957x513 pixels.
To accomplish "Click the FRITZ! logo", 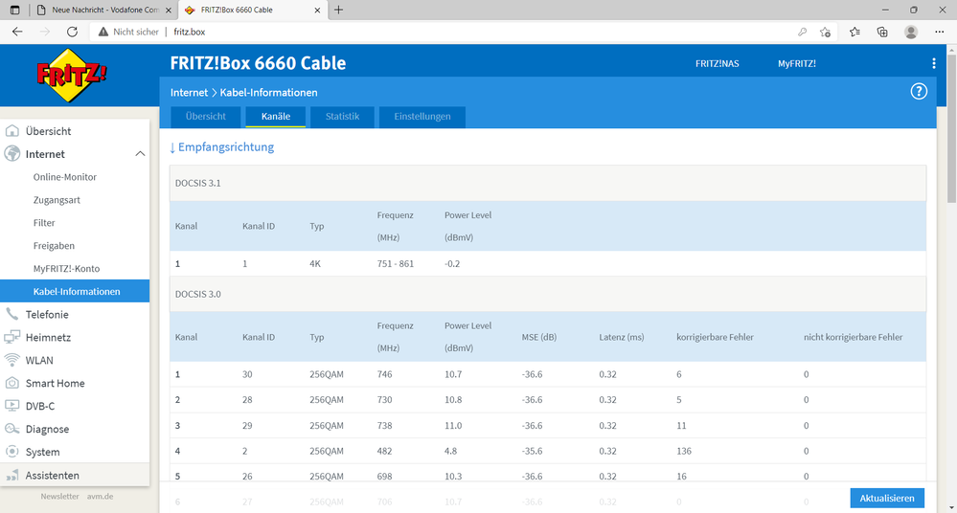I will (x=72, y=76).
